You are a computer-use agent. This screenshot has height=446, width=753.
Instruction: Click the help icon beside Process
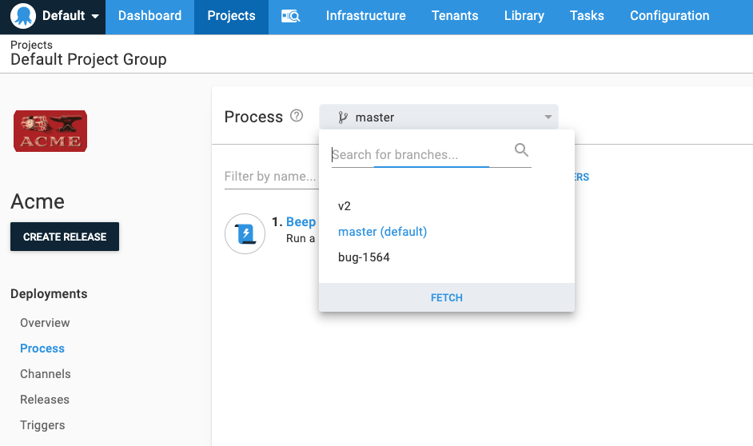pyautogui.click(x=297, y=116)
